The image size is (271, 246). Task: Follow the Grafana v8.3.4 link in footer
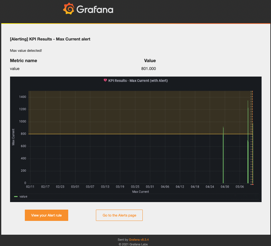[x=139, y=239]
